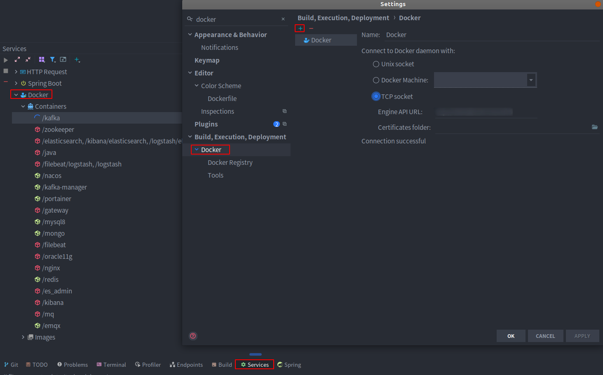This screenshot has width=603, height=375.
Task: Collapse Appearance & Behavior in Settings
Action: pos(190,35)
